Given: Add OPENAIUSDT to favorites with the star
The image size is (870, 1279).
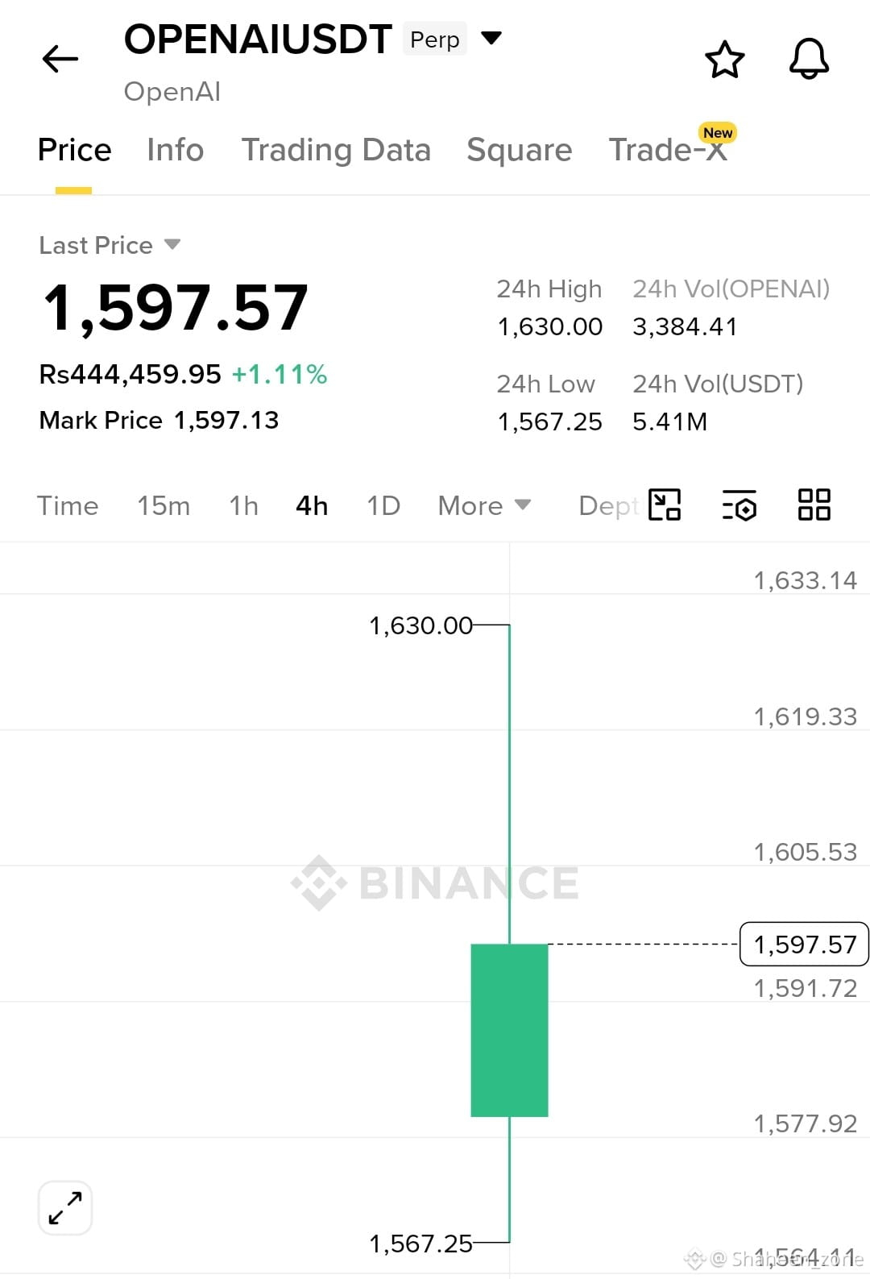Looking at the screenshot, I should [x=724, y=60].
